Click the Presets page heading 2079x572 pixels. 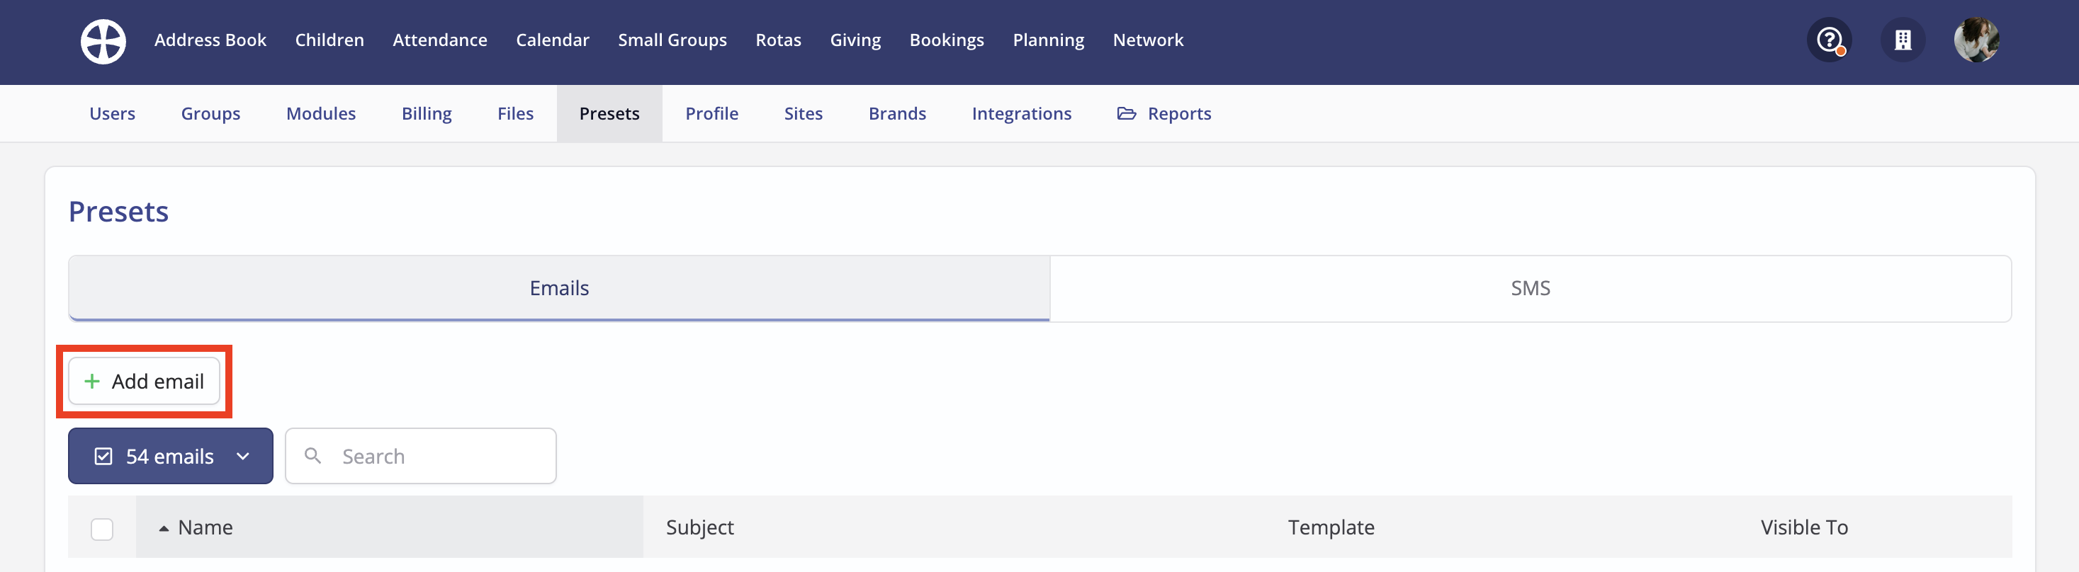(118, 212)
